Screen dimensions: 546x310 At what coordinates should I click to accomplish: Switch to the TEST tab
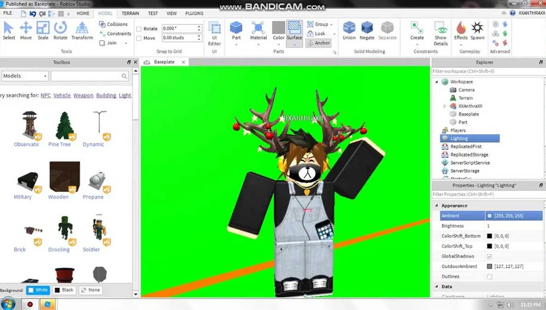(x=153, y=13)
